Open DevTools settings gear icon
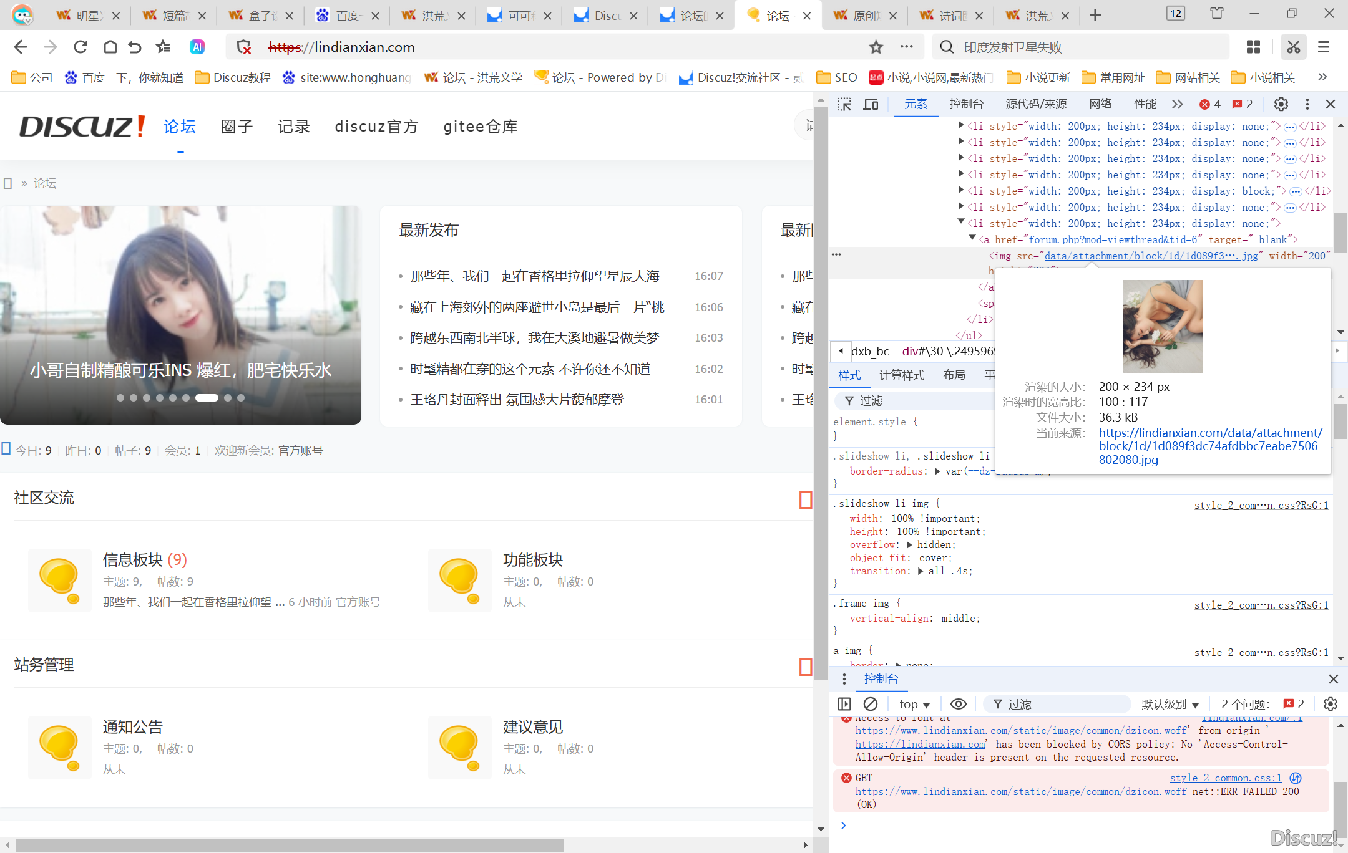The image size is (1348, 853). [x=1281, y=104]
